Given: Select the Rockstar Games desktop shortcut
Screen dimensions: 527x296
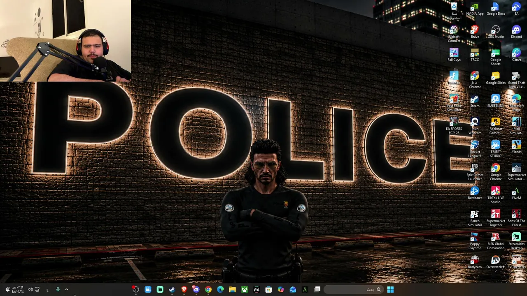Looking at the screenshot, I should (496, 126).
